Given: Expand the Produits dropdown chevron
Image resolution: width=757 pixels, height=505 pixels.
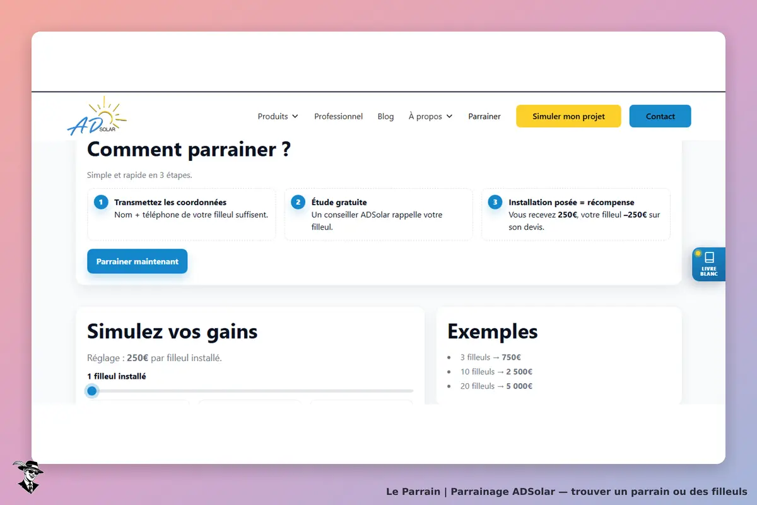Looking at the screenshot, I should click(295, 117).
